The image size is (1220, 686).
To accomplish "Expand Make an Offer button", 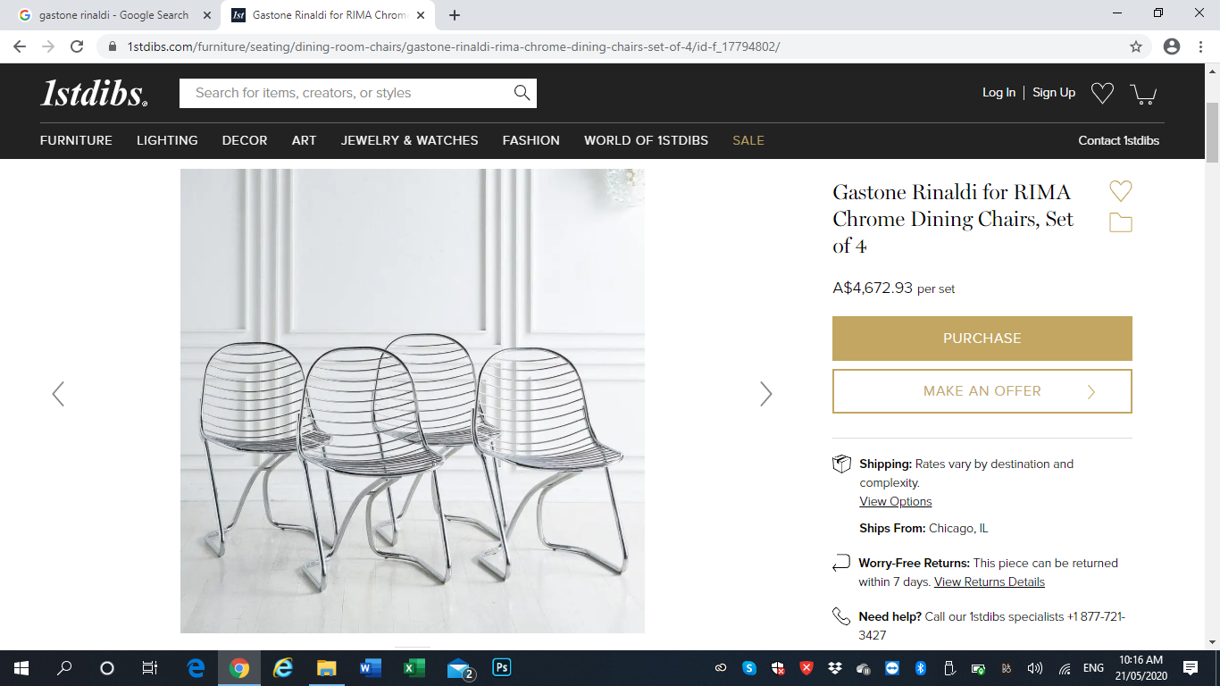I will click(982, 391).
